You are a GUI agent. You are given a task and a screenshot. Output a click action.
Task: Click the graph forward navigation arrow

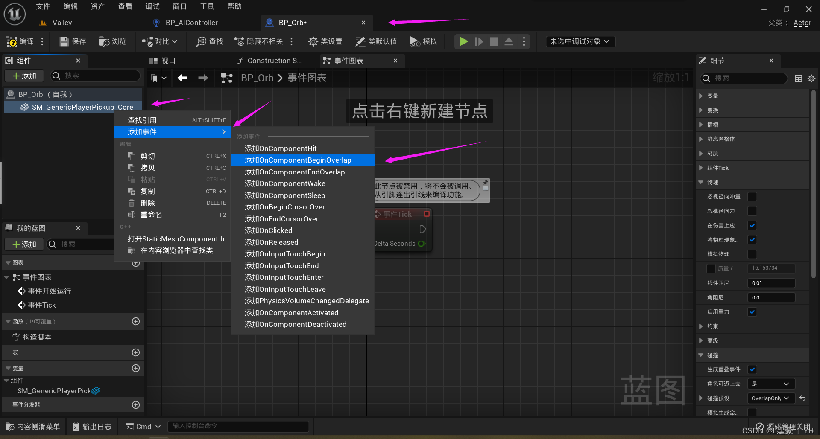pyautogui.click(x=203, y=78)
